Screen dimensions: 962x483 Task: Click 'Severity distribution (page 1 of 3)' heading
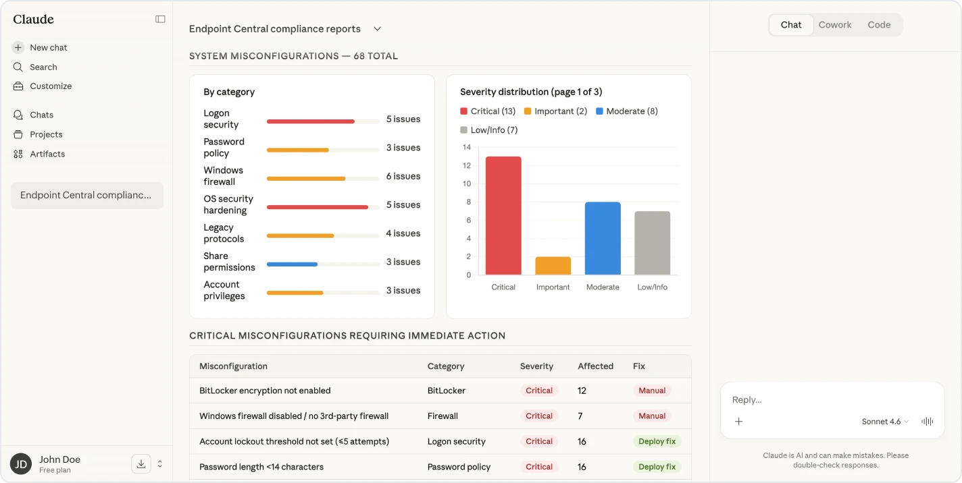(531, 92)
